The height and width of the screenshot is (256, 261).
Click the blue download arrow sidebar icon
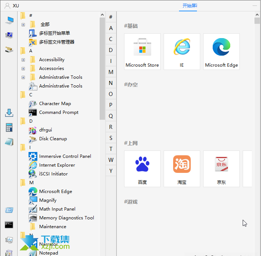click(x=9, y=113)
